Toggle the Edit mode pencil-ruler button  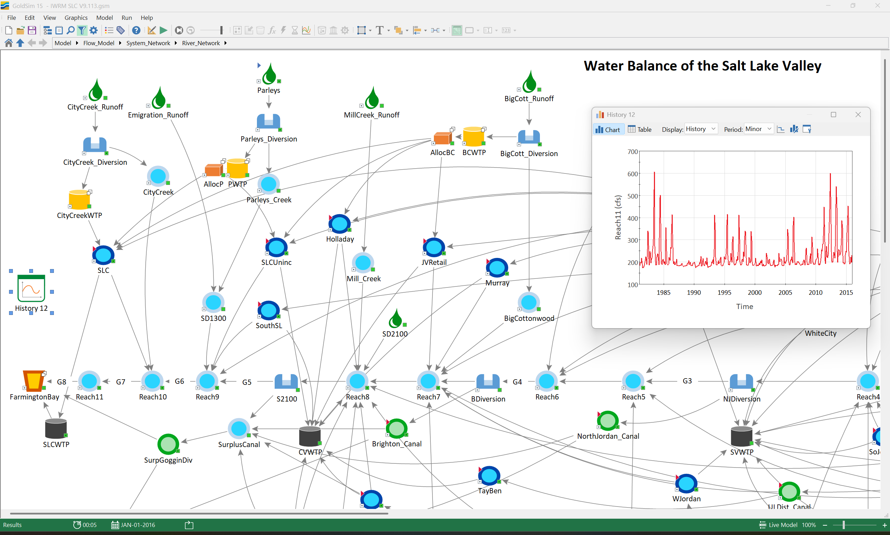pos(152,30)
